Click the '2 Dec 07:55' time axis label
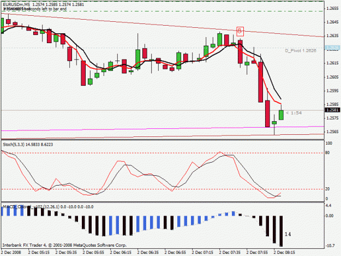 257,253
